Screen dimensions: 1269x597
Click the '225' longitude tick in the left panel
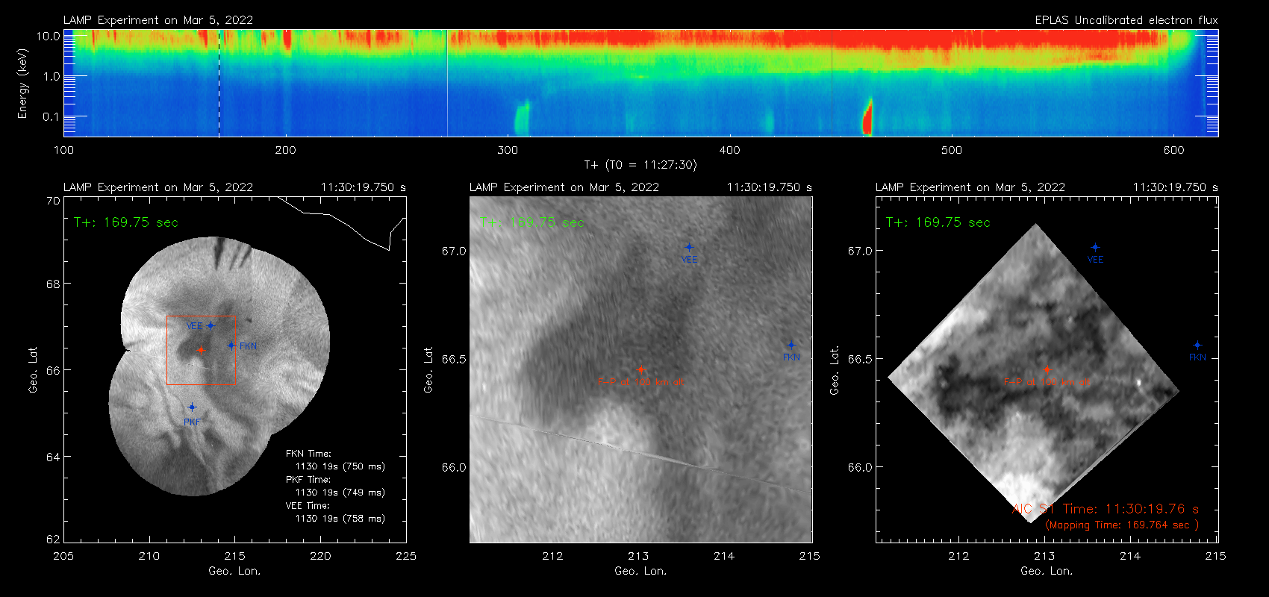[x=406, y=556]
